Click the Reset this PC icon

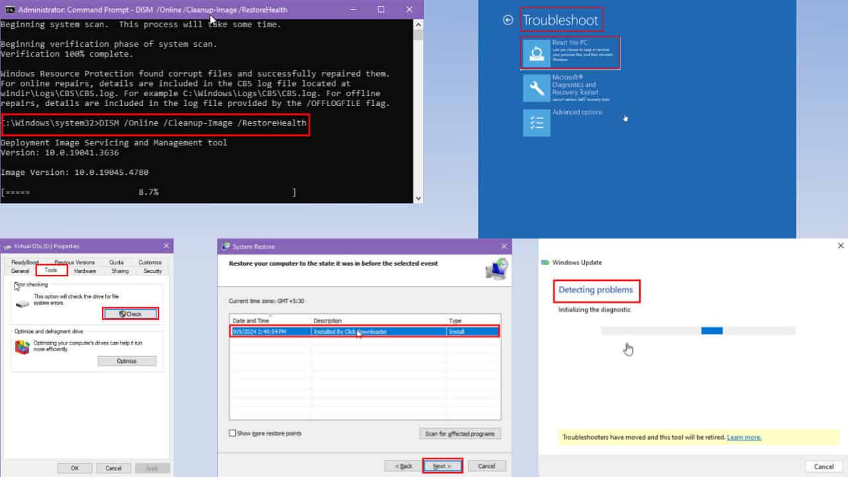tap(536, 53)
